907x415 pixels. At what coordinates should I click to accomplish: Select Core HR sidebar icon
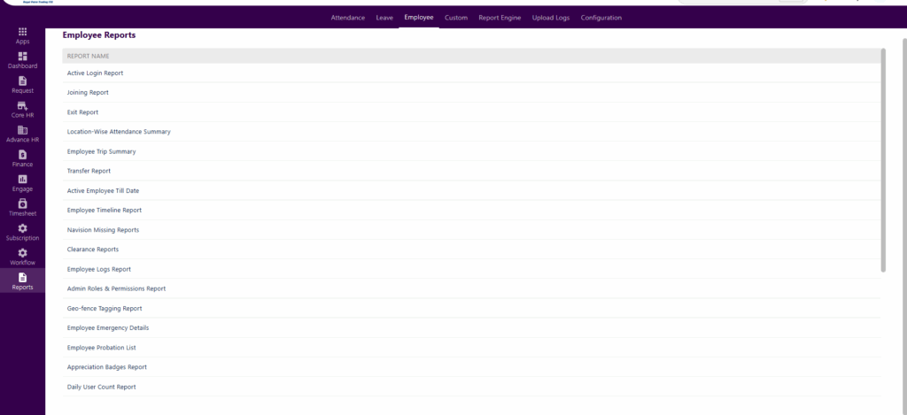22,106
